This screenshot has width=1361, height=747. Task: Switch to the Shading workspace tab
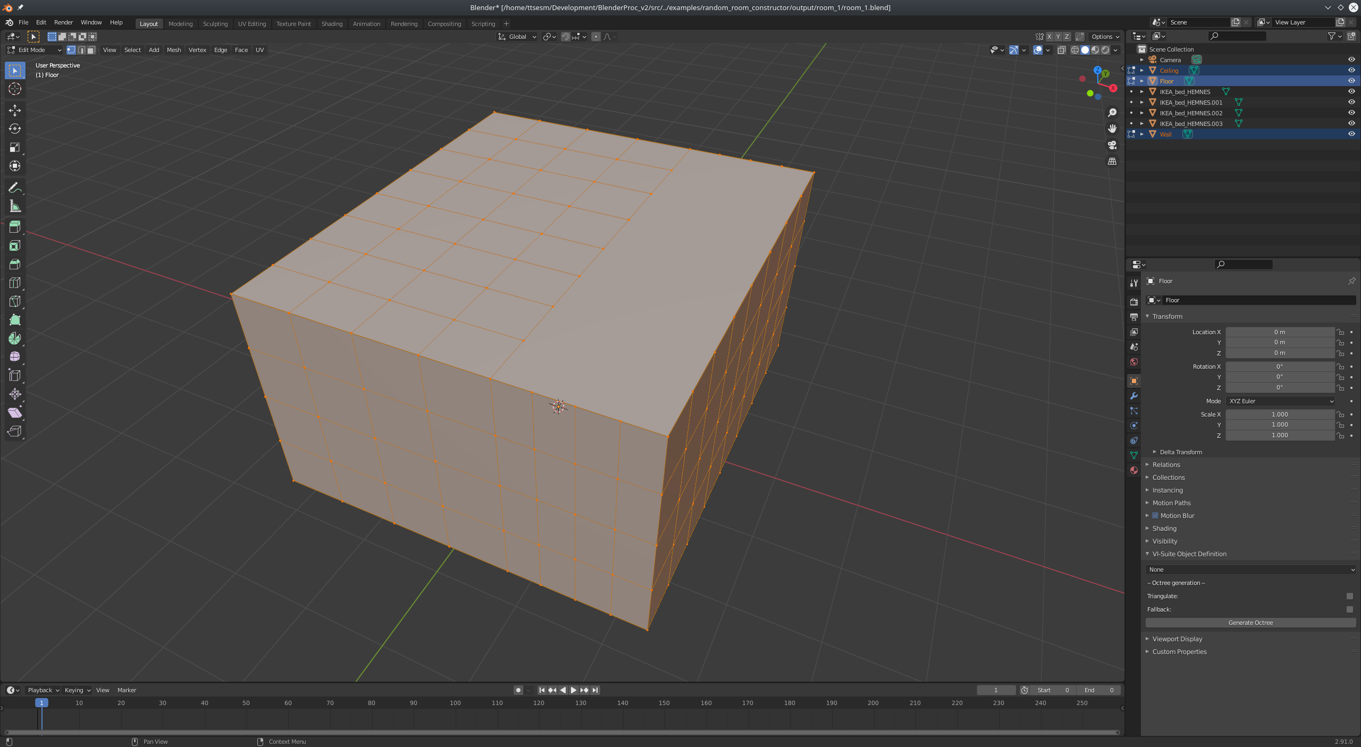(x=332, y=23)
